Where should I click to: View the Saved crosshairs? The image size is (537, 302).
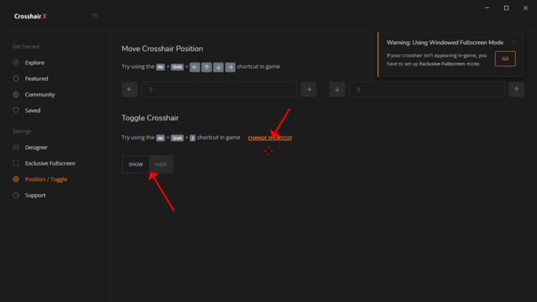point(32,110)
